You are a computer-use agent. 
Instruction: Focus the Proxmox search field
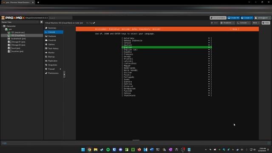coord(60,18)
